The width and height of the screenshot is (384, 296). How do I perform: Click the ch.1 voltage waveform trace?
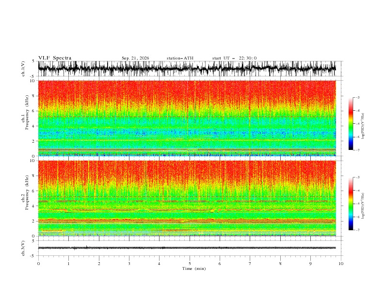click(187, 69)
